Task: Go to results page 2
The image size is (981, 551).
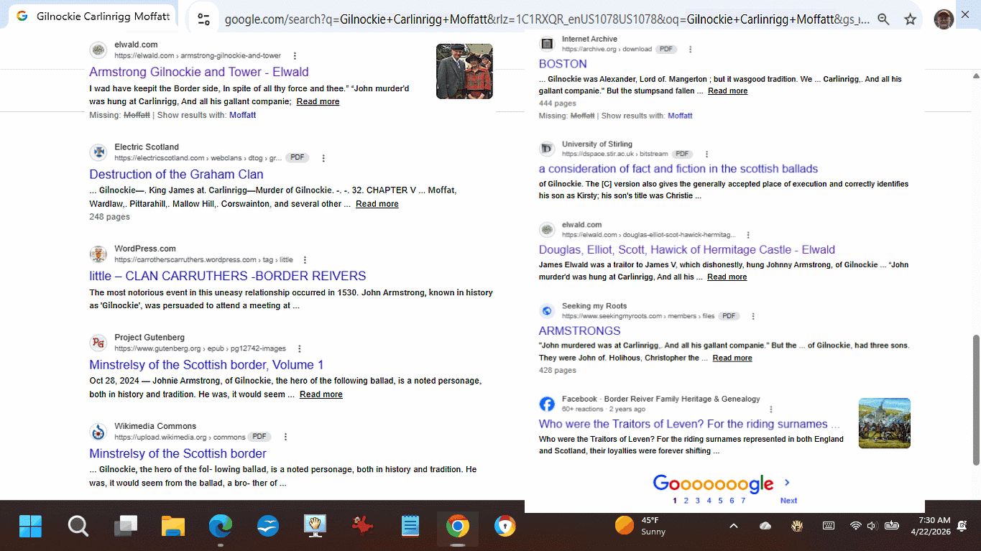Action: coord(686,501)
